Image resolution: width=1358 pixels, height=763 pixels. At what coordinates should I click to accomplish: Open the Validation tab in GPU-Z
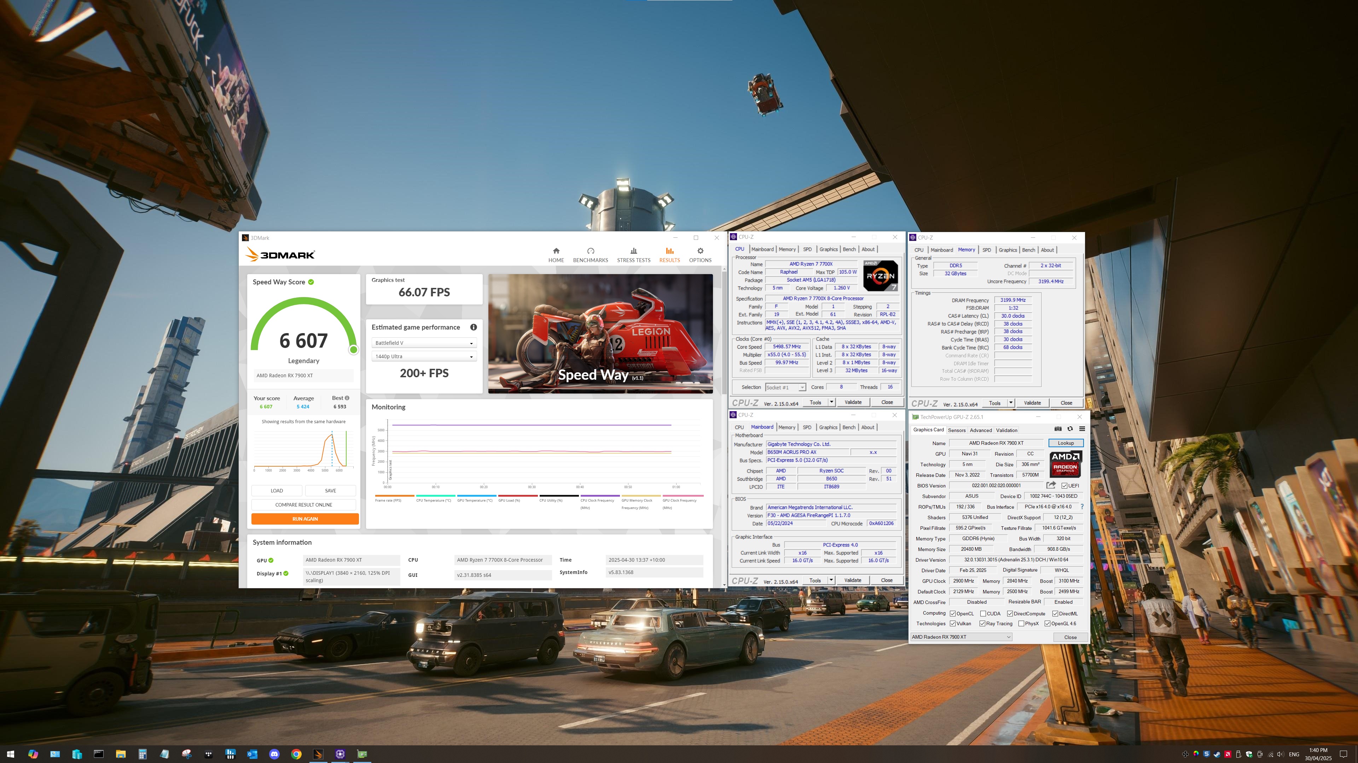coord(1006,430)
